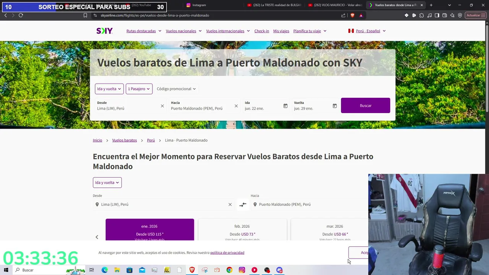Open the hero Ida y vuelta trip type dropdown
This screenshot has width=489, height=275.
(109, 89)
